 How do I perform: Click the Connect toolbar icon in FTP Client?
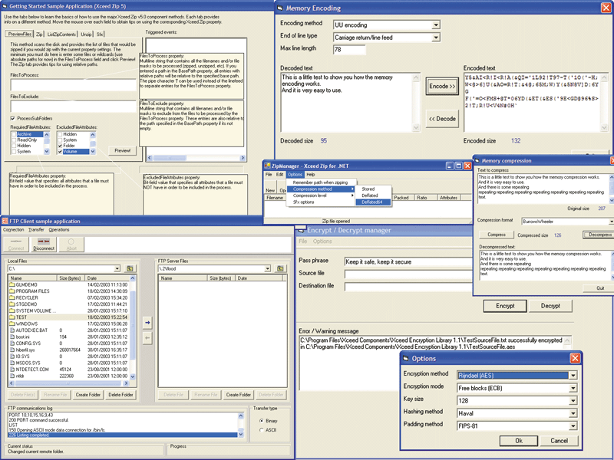tap(16, 244)
